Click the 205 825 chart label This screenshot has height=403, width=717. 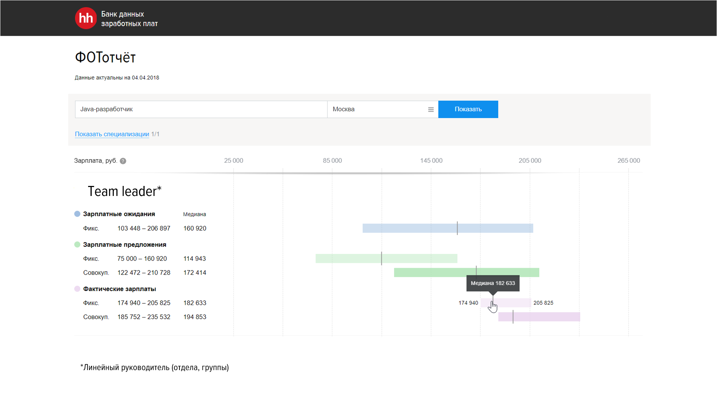click(543, 303)
